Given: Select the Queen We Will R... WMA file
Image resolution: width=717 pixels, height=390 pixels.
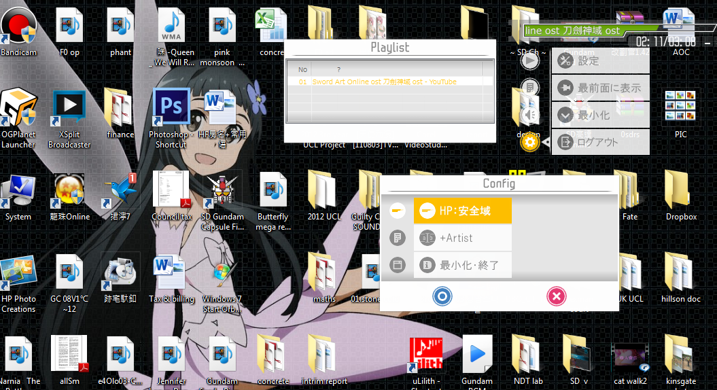Looking at the screenshot, I should click(x=171, y=37).
